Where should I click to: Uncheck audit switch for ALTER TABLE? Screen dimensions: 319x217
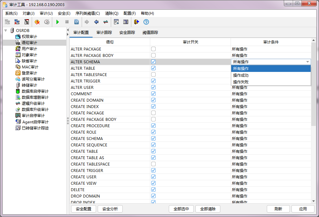(x=153, y=68)
